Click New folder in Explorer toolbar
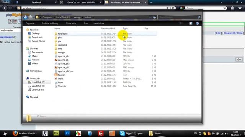 click(x=99, y=23)
